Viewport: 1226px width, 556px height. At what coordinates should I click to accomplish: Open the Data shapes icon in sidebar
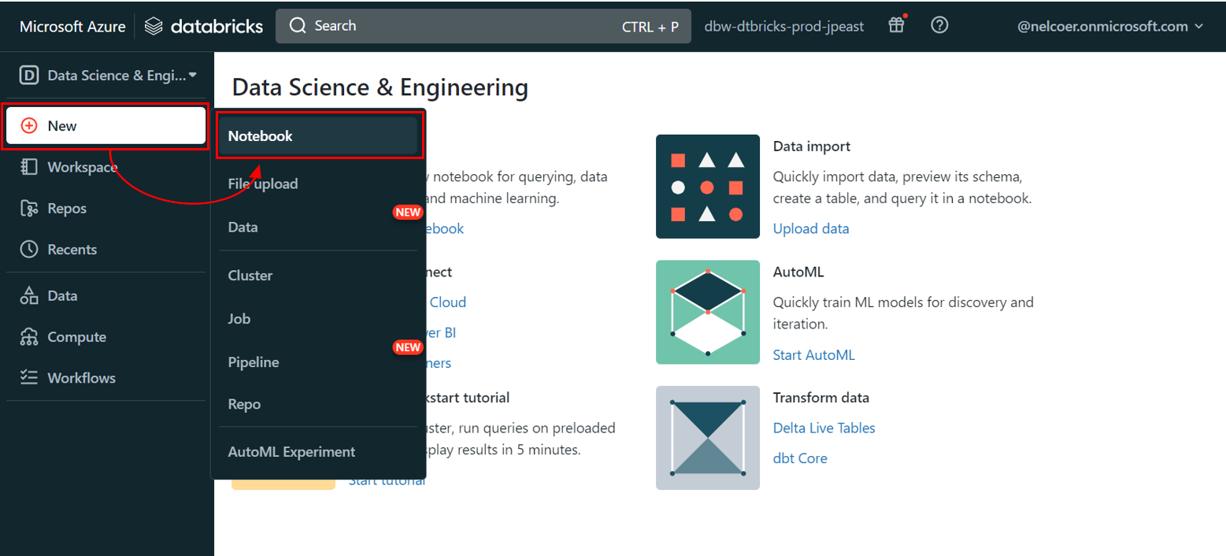click(29, 296)
